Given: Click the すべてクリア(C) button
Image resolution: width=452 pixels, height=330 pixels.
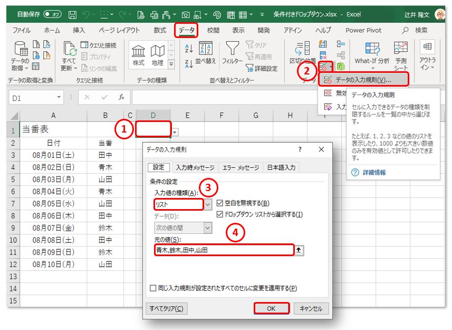Looking at the screenshot, I should point(166,308).
